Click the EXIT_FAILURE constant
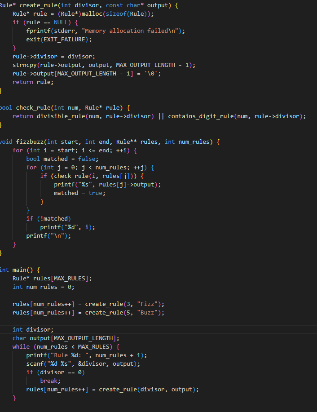 point(64,40)
